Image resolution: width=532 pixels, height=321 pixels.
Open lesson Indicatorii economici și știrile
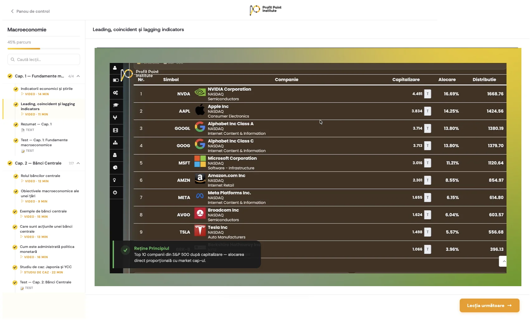[47, 91]
